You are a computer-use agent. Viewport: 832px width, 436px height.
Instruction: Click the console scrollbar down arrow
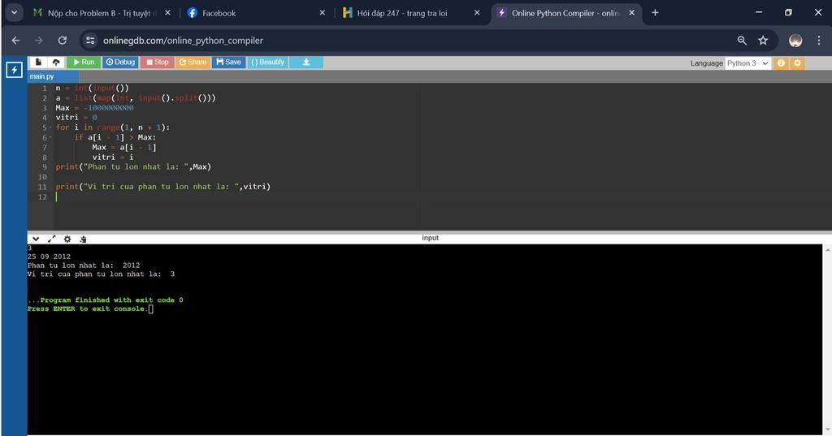[827, 430]
